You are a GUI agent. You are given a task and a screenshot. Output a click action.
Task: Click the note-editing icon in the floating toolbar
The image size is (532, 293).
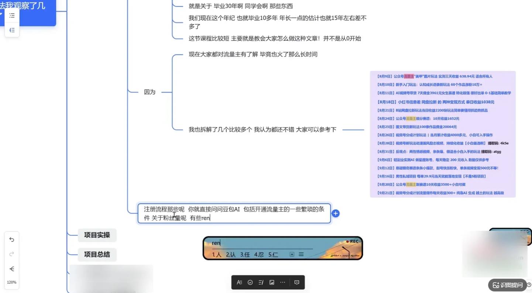[261, 282]
